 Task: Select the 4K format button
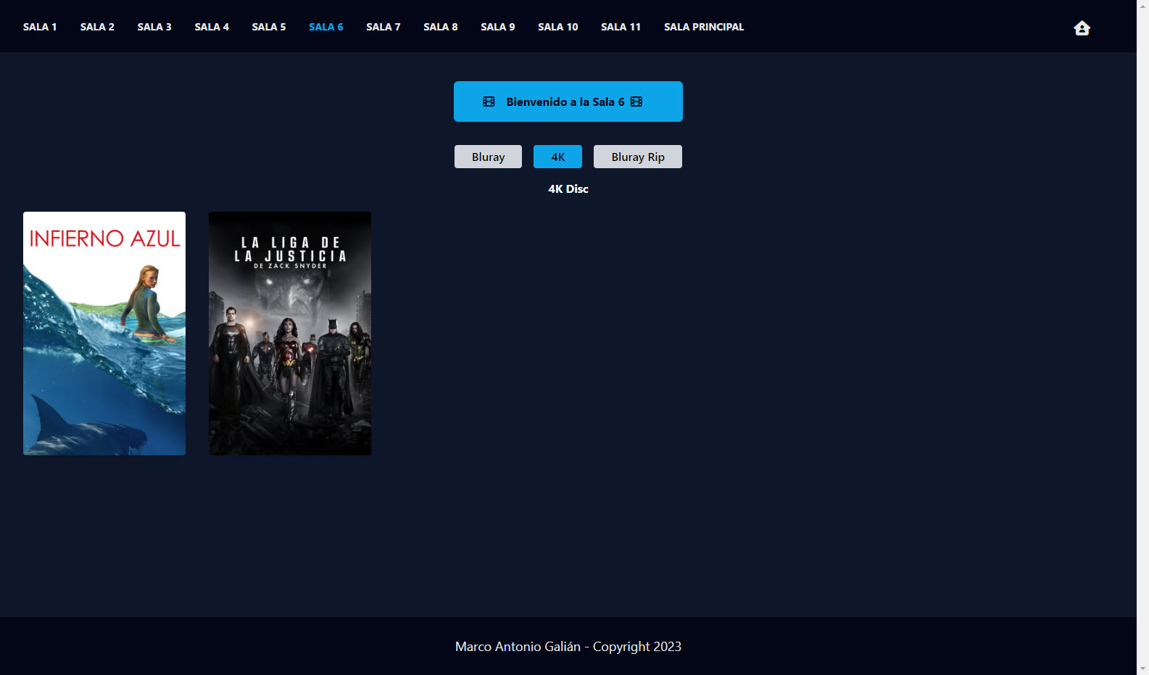click(557, 157)
